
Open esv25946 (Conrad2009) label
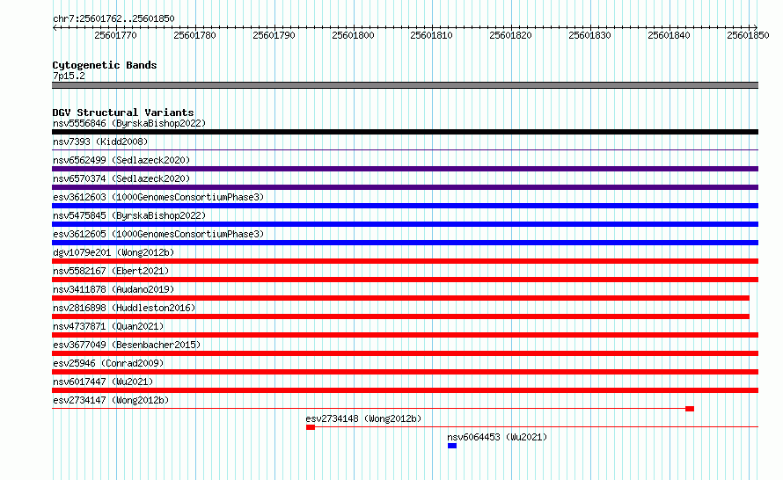pos(108,363)
